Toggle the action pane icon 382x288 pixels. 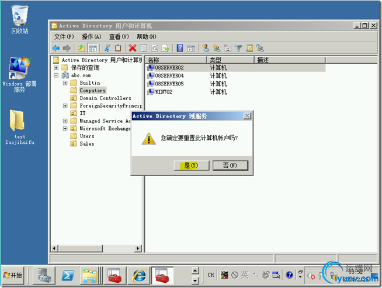[x=191, y=49]
